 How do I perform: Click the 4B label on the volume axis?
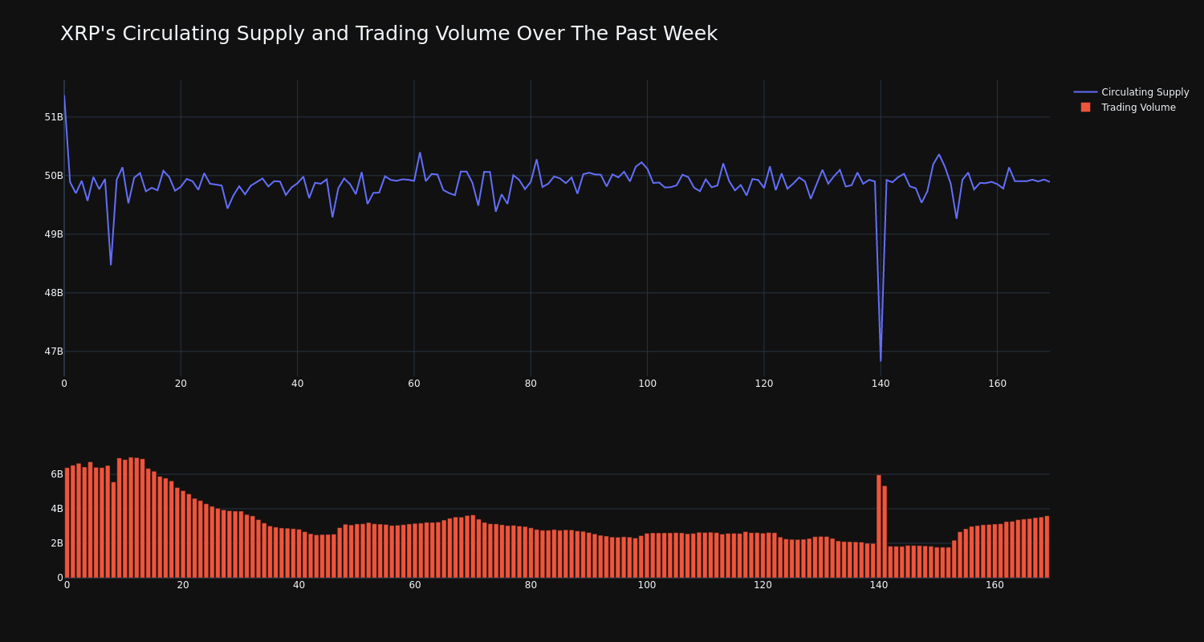coord(57,509)
